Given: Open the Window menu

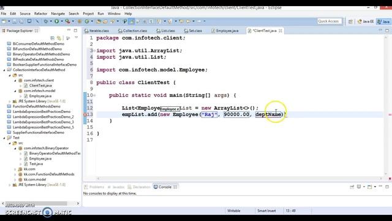Looking at the screenshot, I should pos(114,14).
